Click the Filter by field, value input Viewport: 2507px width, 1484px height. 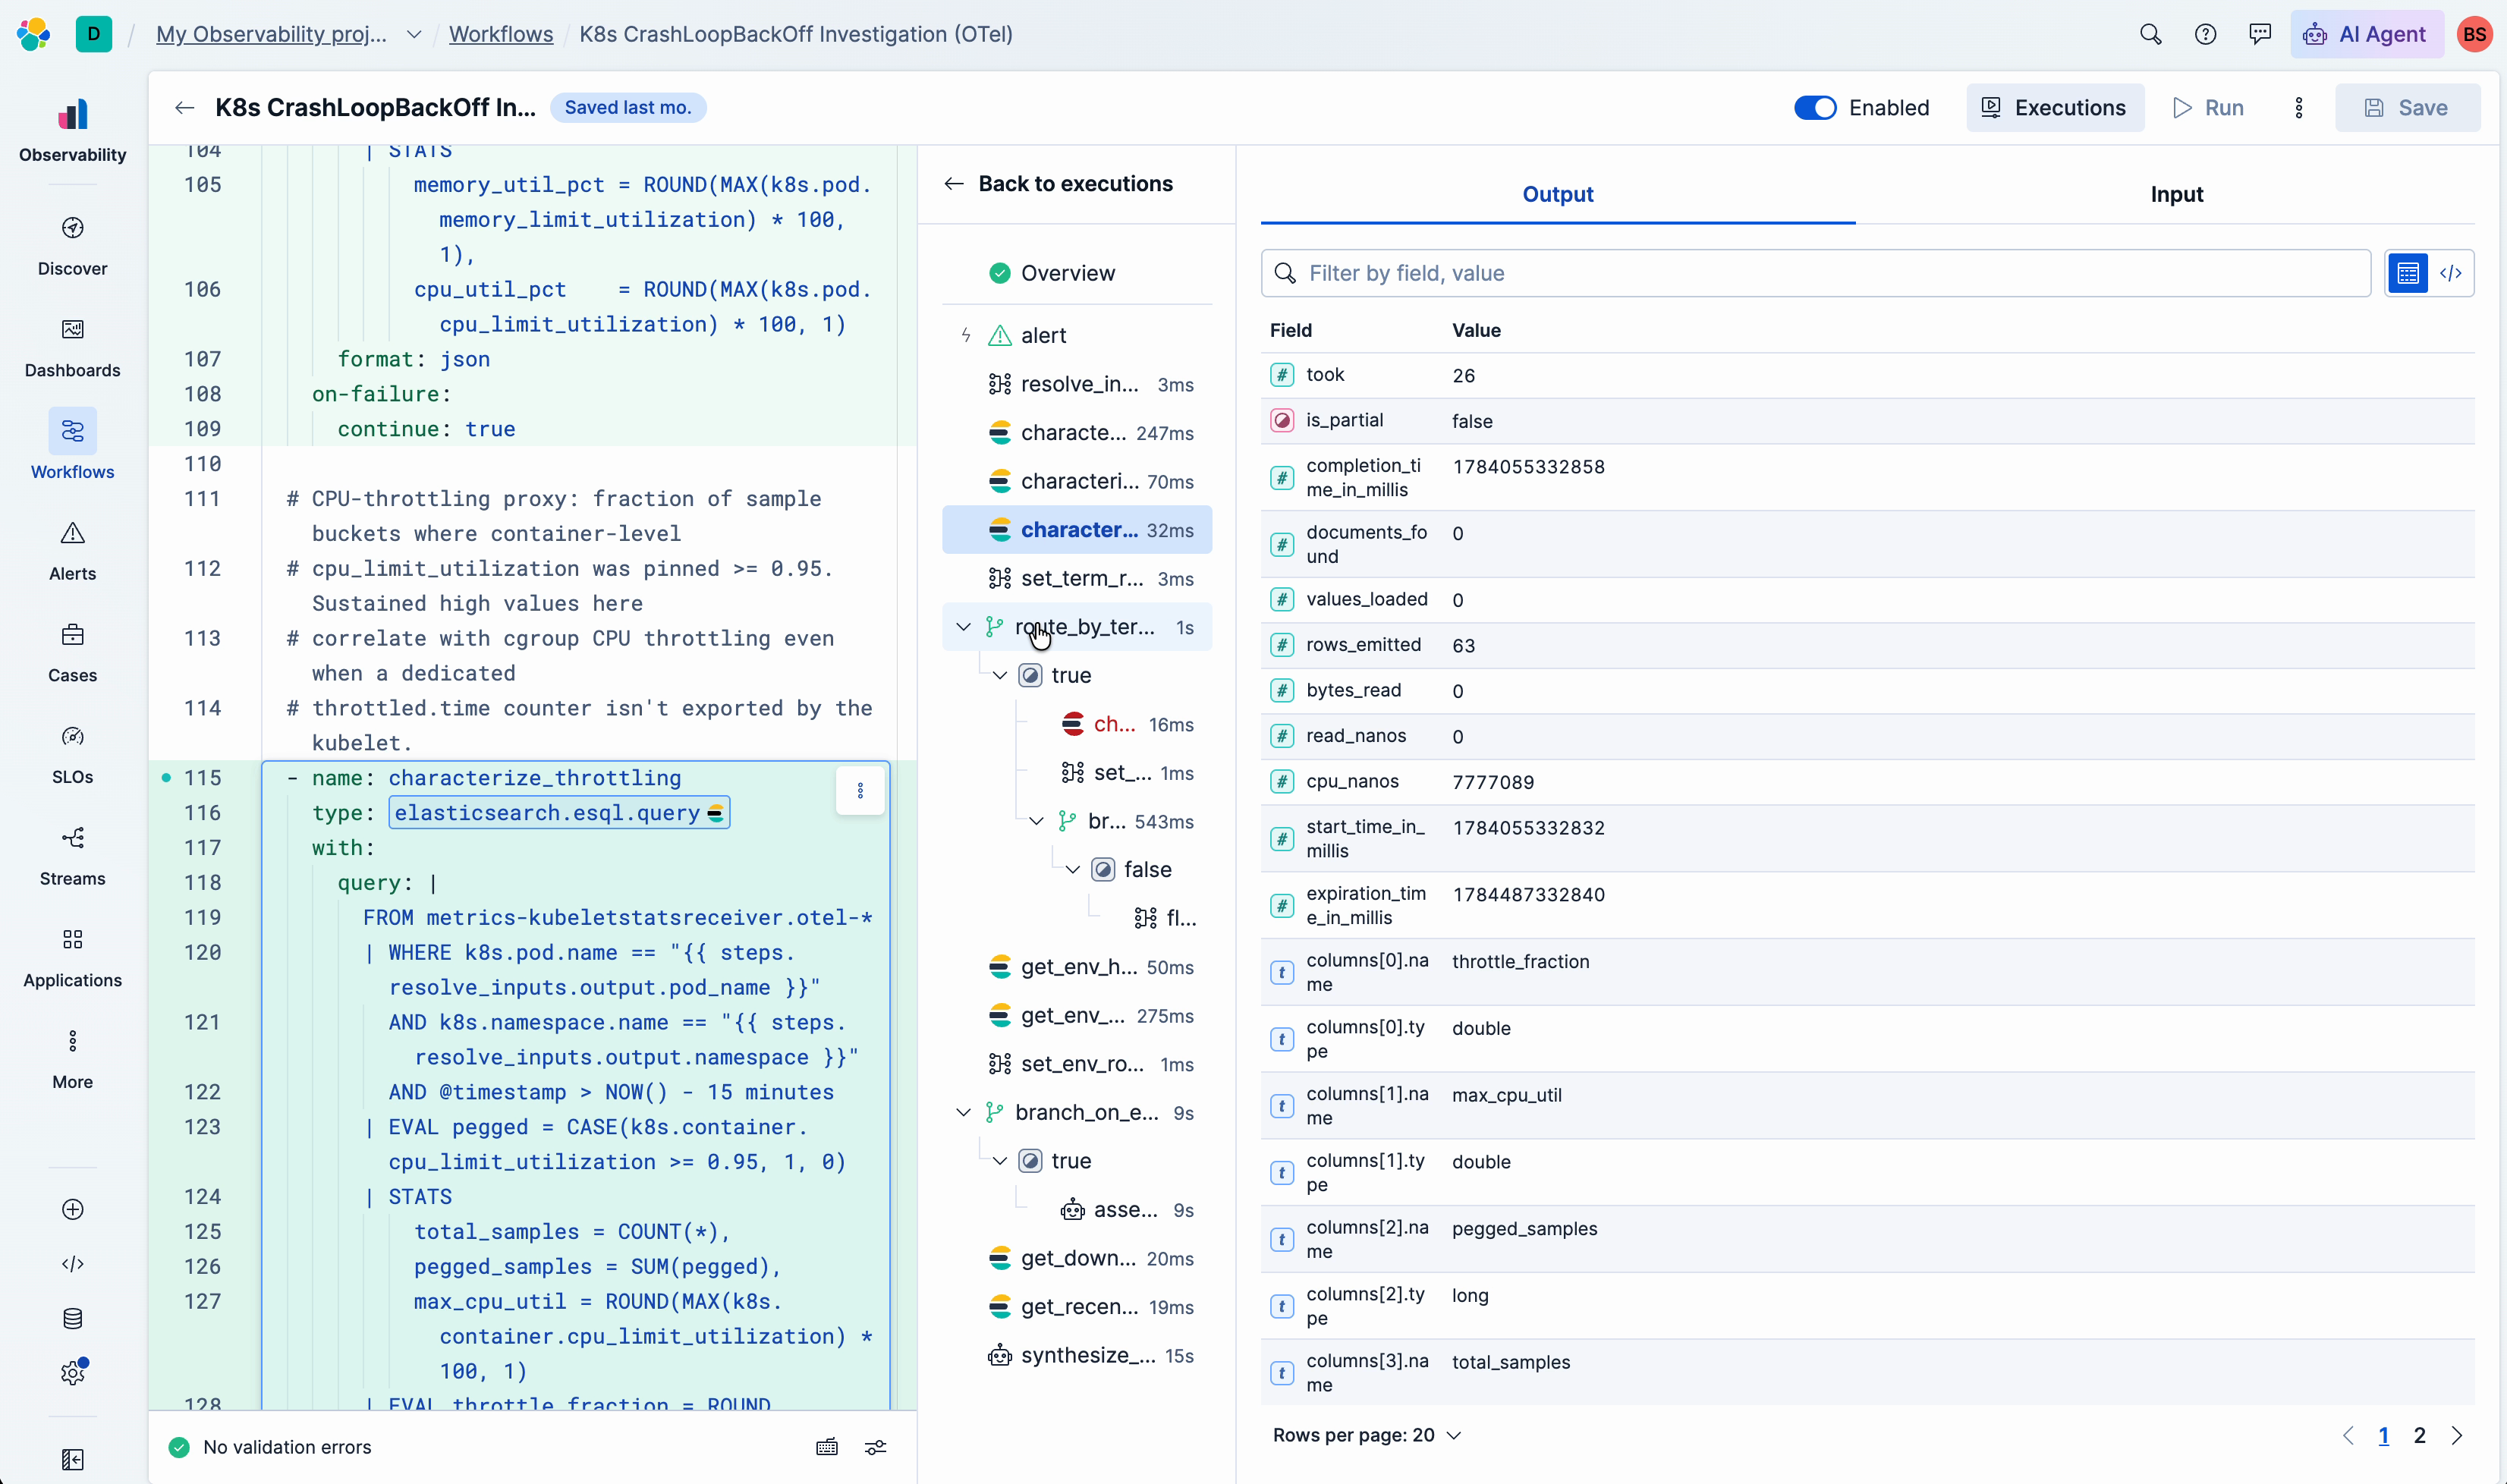(1815, 272)
